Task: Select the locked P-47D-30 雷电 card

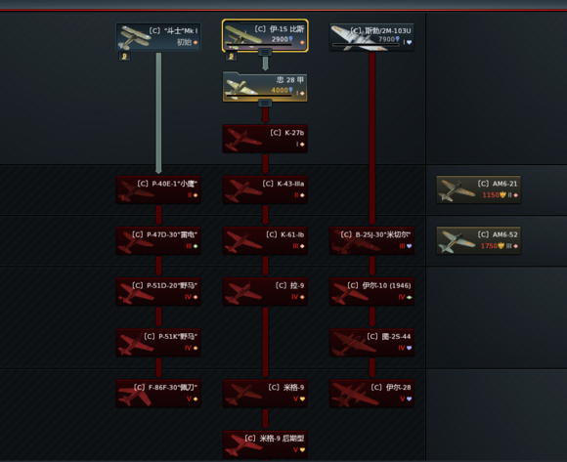Action: pos(158,240)
